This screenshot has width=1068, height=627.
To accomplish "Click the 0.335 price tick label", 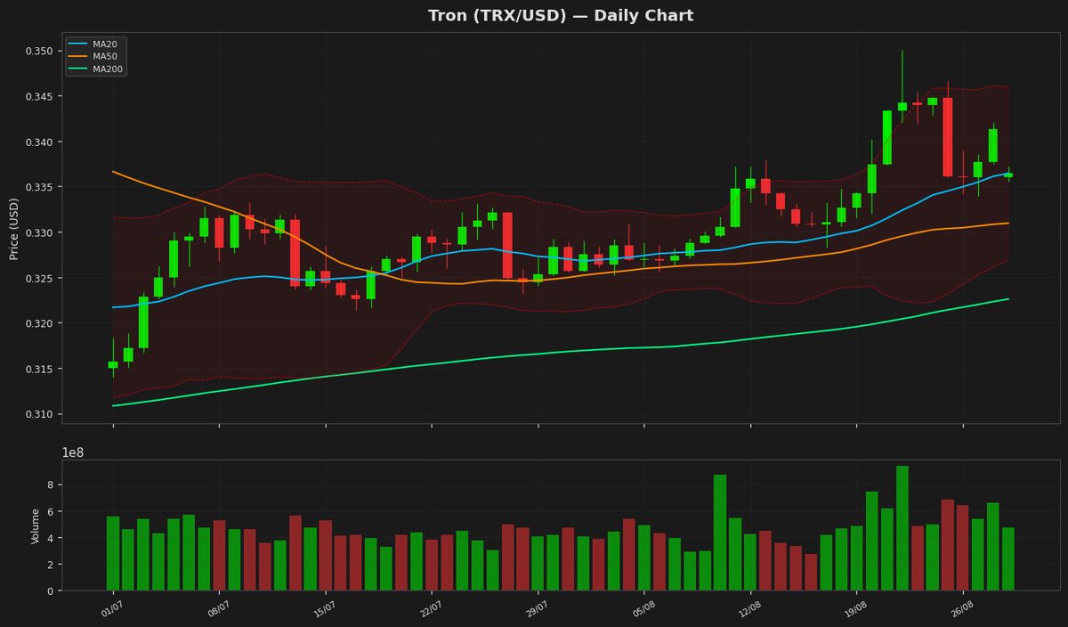I will click(38, 187).
